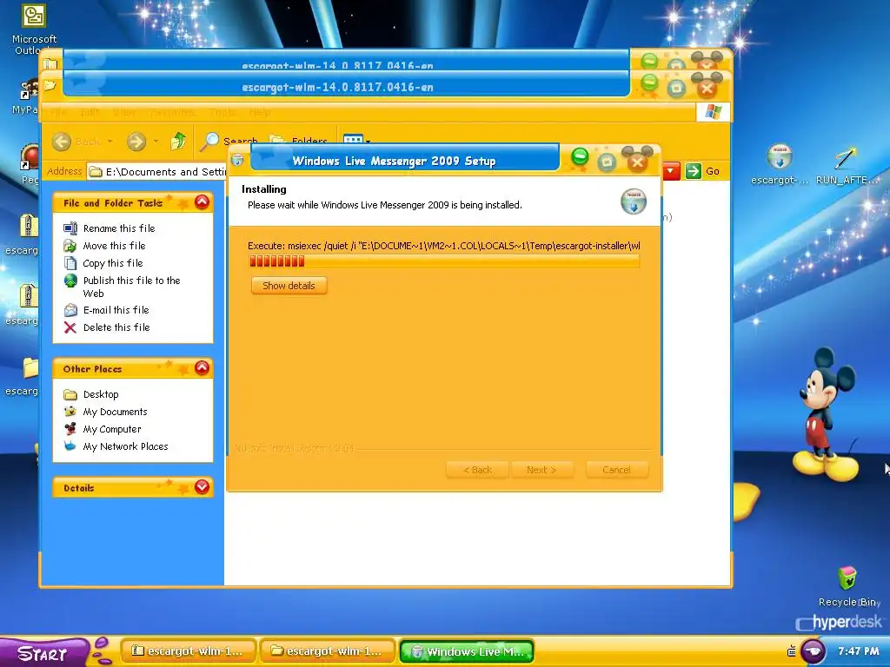Expand the Details panel
This screenshot has width=890, height=667.
[x=202, y=487]
